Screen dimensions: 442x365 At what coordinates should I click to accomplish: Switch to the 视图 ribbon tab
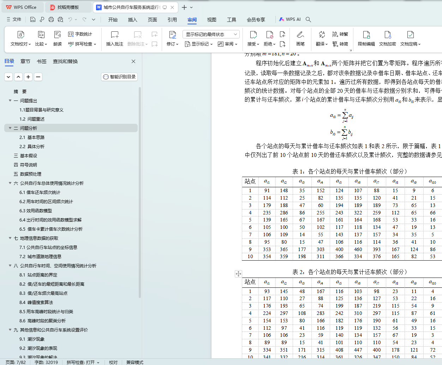click(x=212, y=20)
